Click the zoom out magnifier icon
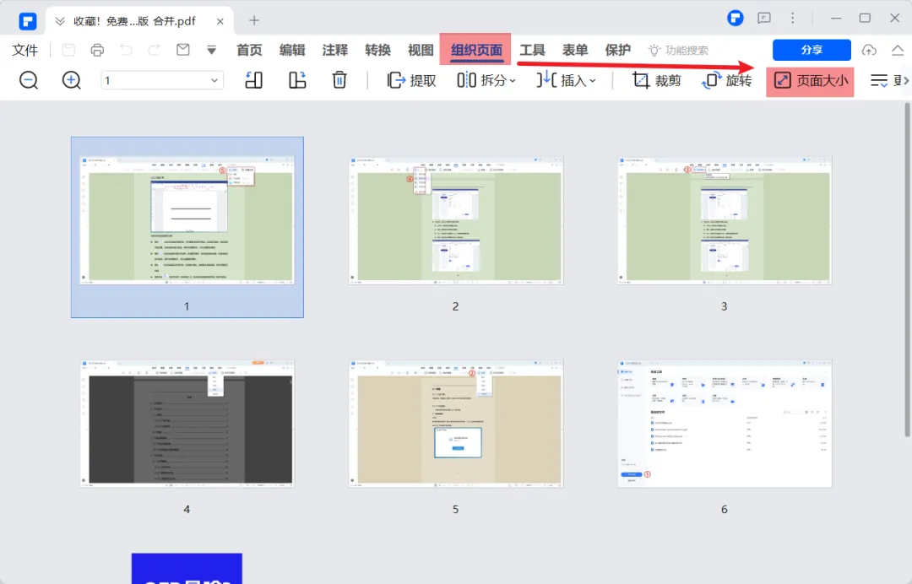 (x=29, y=80)
